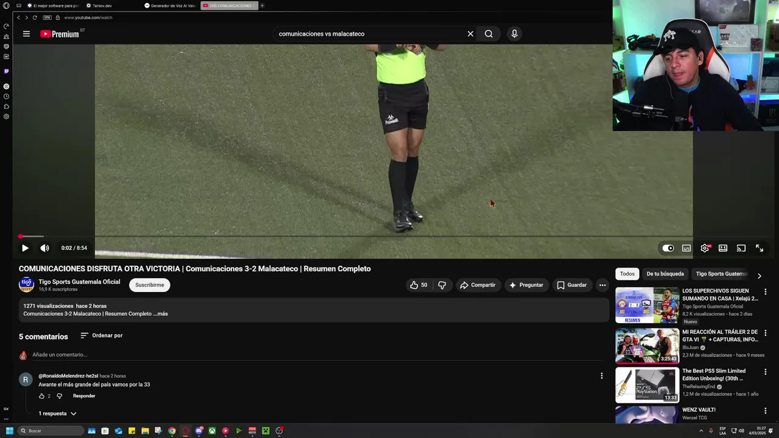Click the taskbar Buscar search box
Screen dimensions: 779x438
(x=51, y=431)
